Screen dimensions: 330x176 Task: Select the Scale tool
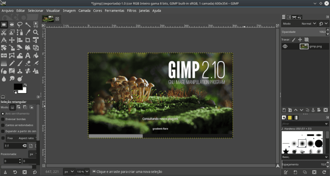pyautogui.click(x=12, y=48)
